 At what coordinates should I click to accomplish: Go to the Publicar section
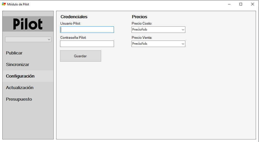[14, 53]
